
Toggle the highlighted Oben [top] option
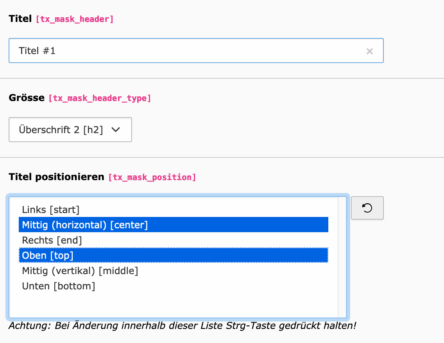click(x=48, y=256)
